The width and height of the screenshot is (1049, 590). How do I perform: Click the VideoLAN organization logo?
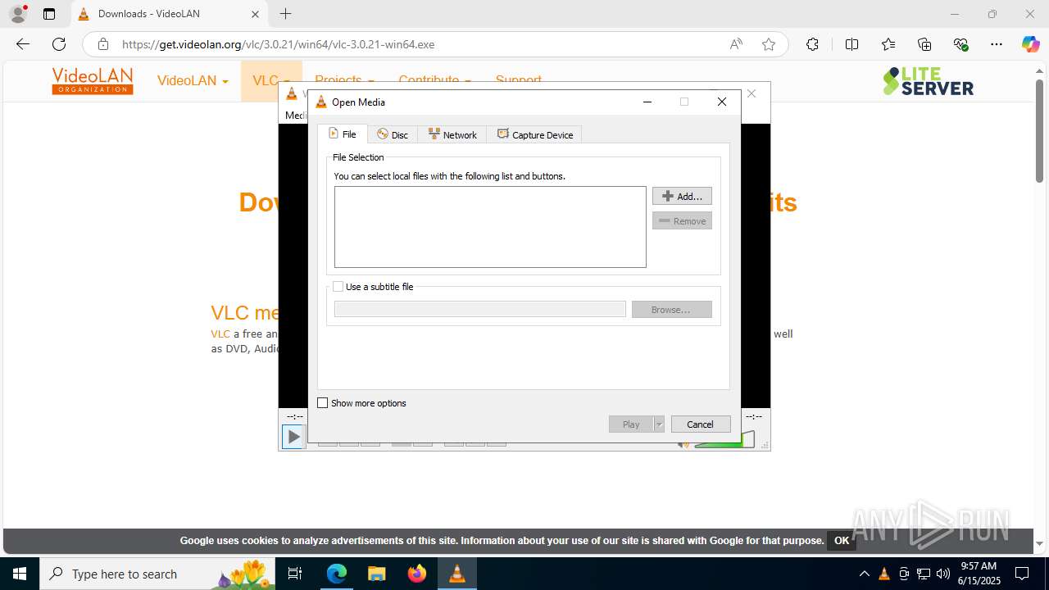(x=93, y=80)
